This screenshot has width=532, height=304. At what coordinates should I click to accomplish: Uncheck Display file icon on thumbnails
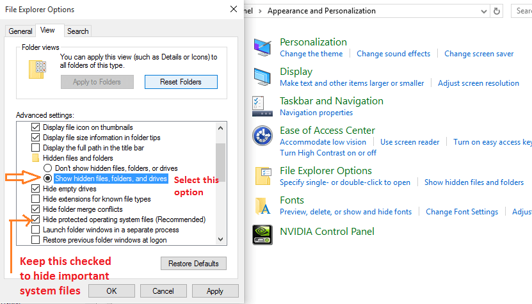pos(35,127)
